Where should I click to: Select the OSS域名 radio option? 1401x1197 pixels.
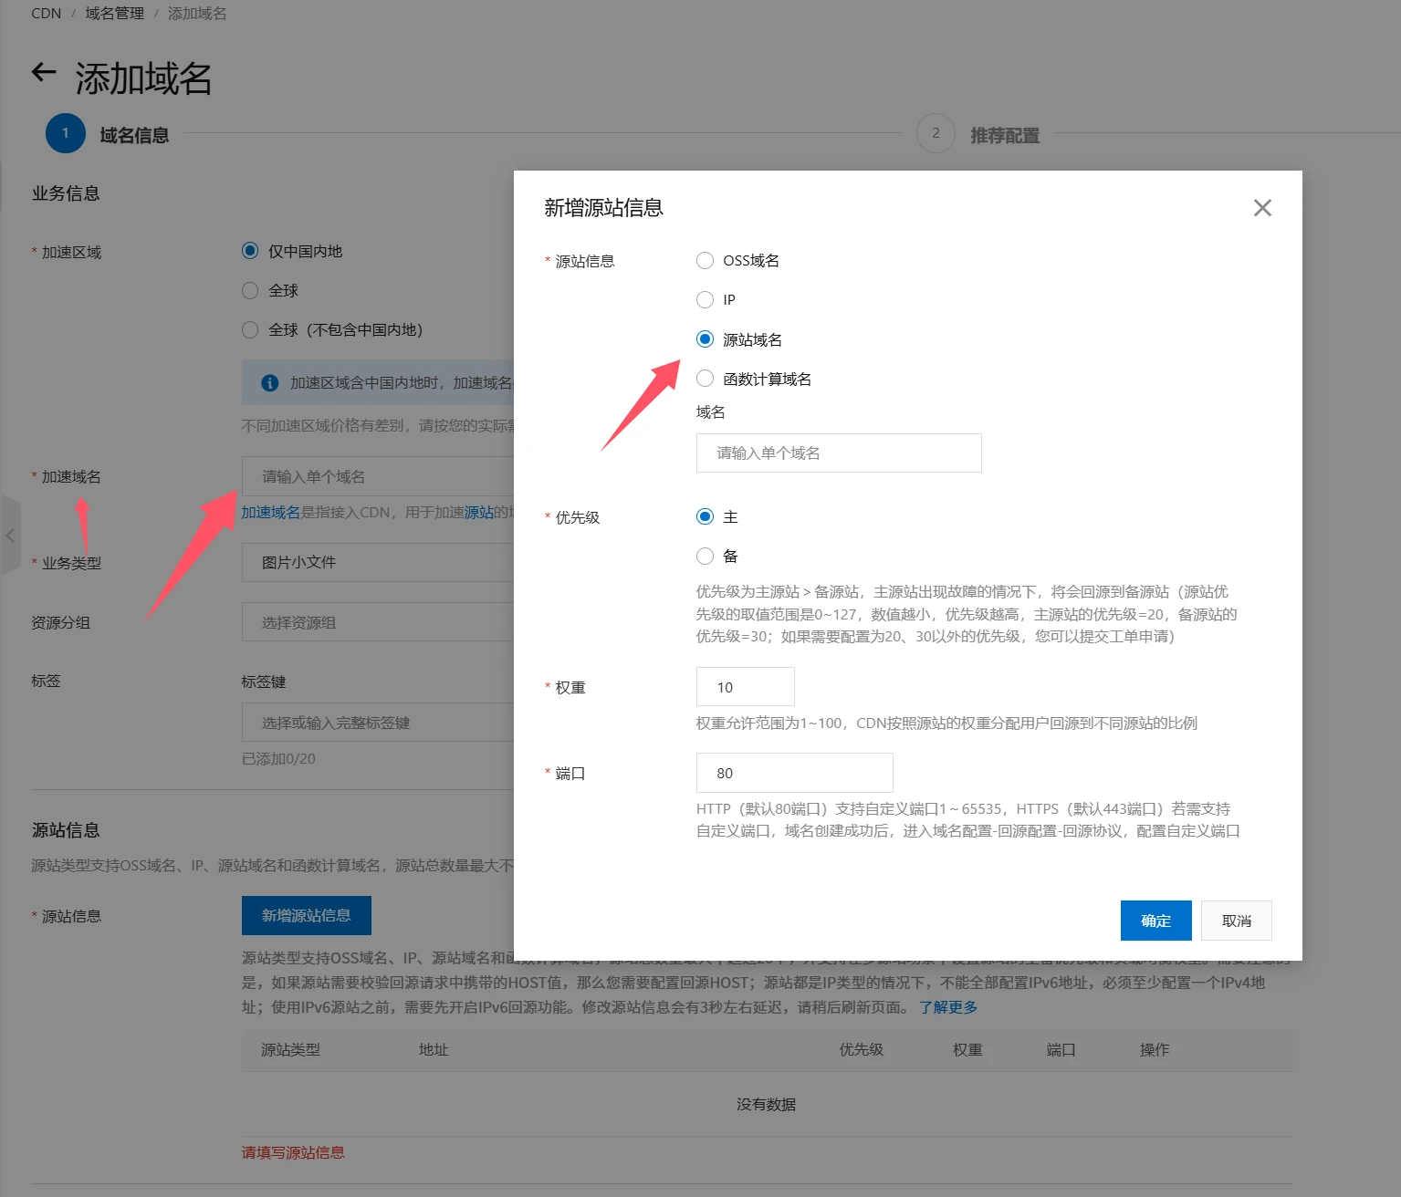(x=705, y=261)
